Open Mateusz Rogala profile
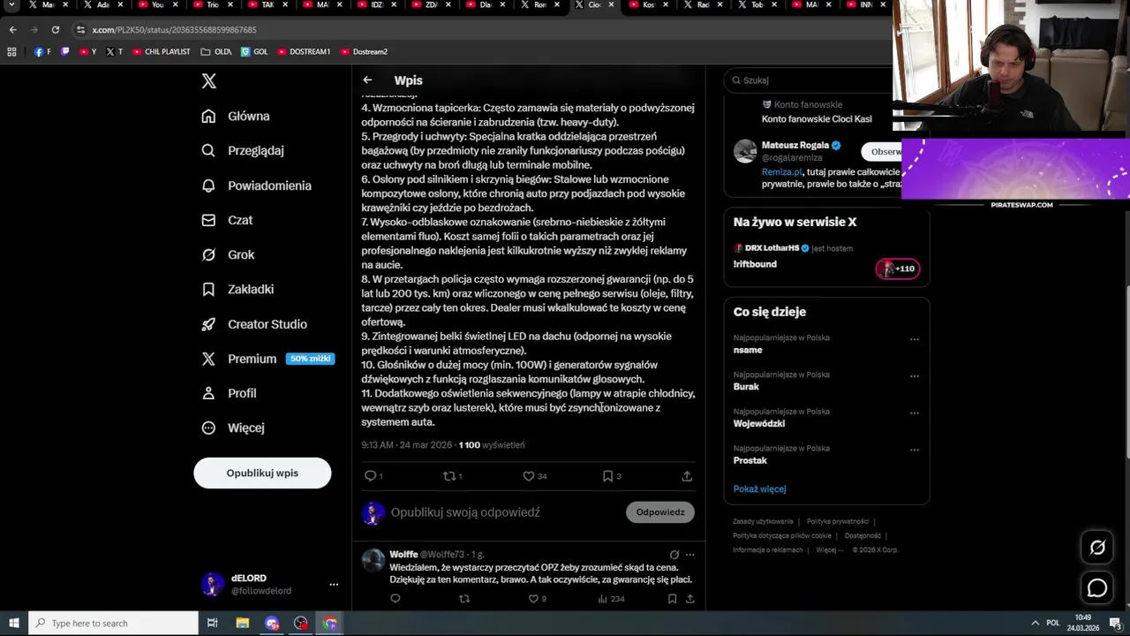The width and height of the screenshot is (1130, 636). (795, 145)
